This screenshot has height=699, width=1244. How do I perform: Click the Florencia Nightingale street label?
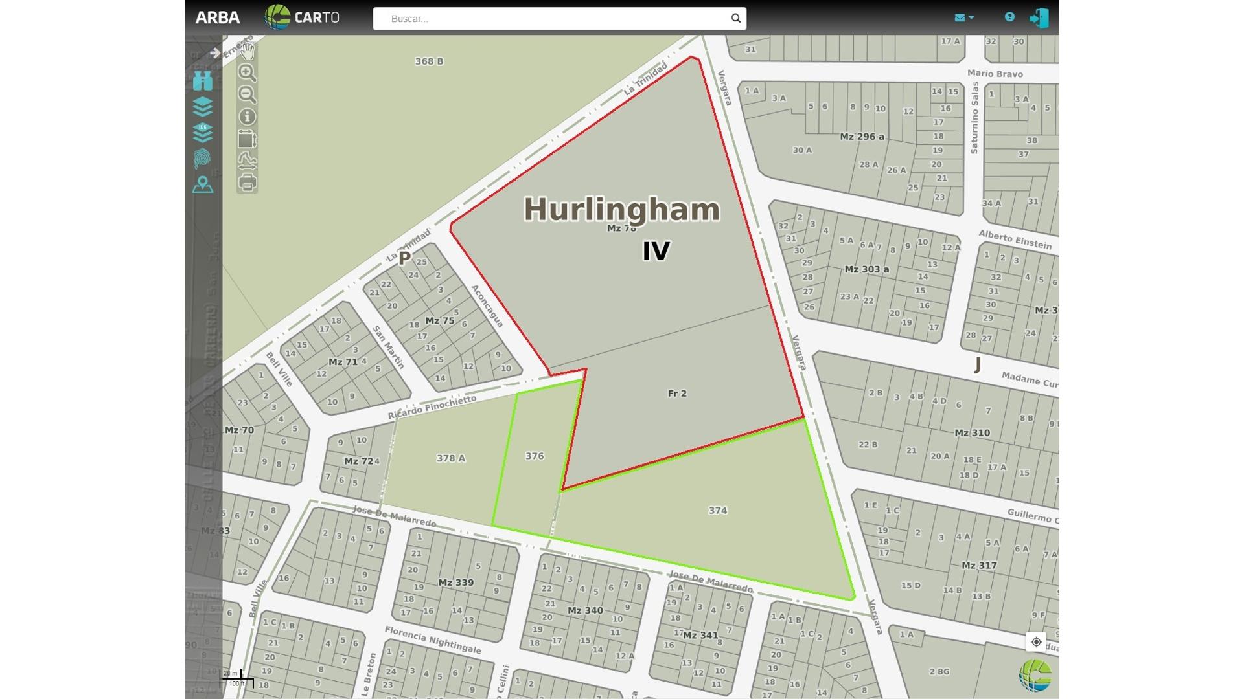click(x=433, y=639)
